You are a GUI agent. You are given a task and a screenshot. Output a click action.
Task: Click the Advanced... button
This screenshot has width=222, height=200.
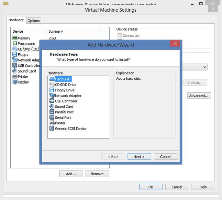199,96
